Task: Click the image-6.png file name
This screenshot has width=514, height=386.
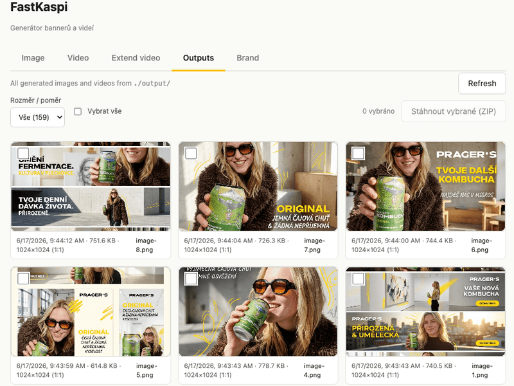Action: coord(481,245)
